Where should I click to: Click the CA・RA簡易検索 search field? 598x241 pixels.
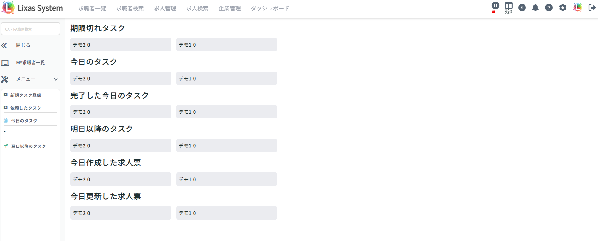pos(31,29)
